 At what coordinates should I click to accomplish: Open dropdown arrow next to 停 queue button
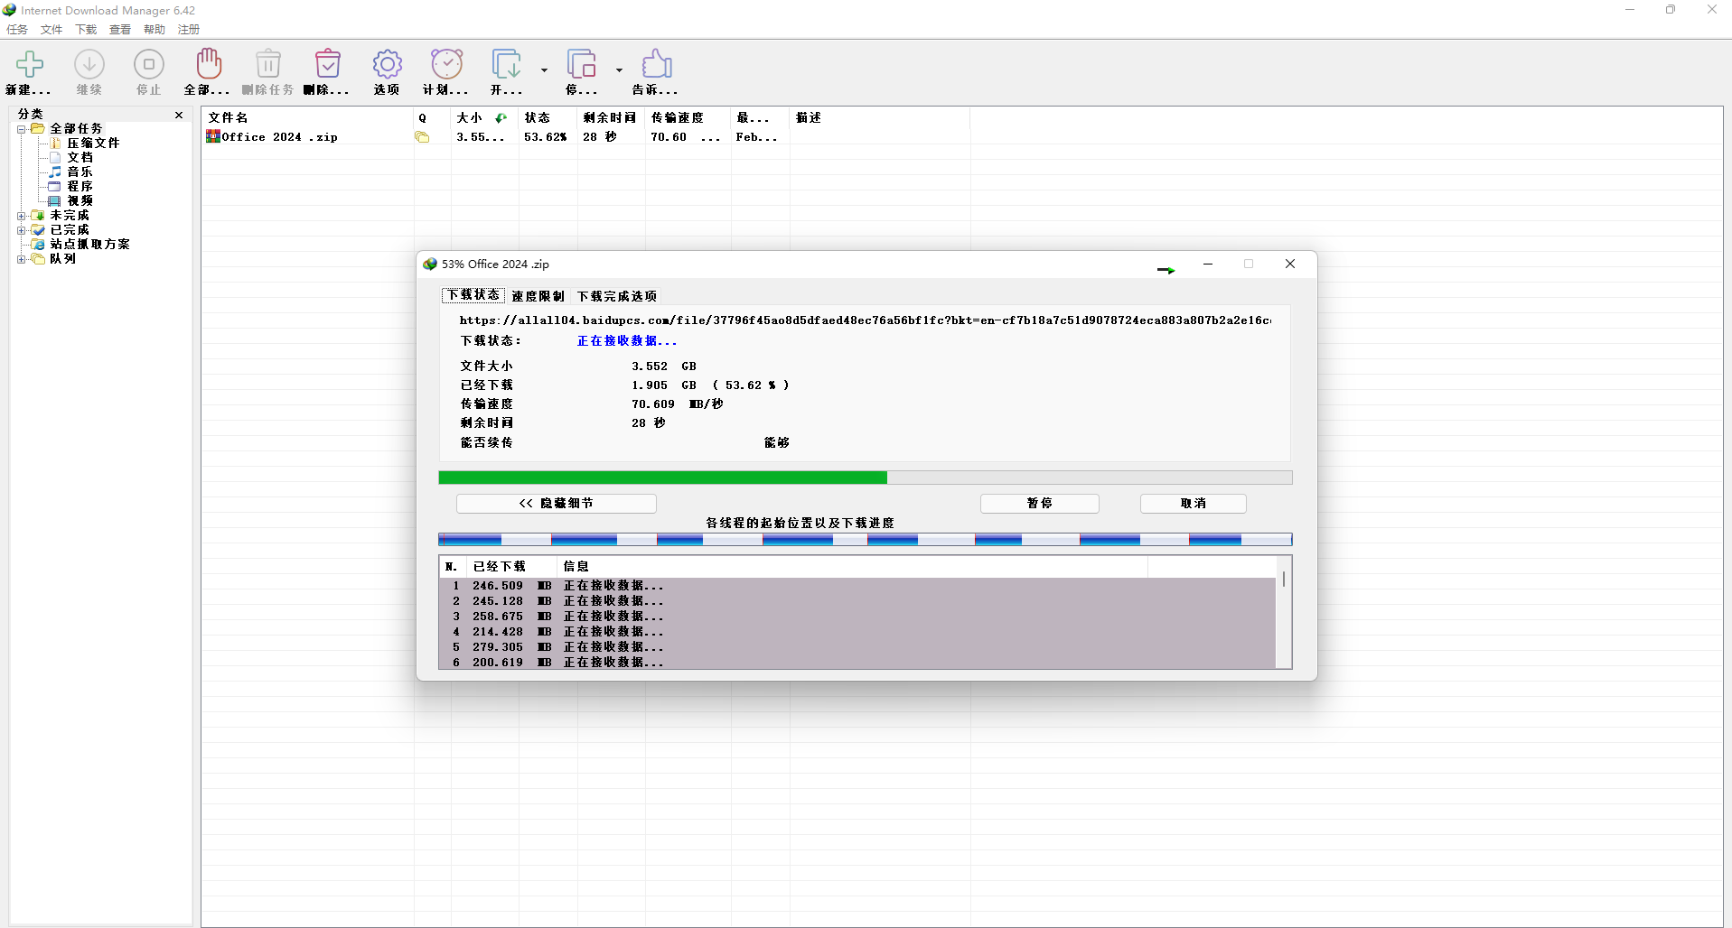(619, 70)
